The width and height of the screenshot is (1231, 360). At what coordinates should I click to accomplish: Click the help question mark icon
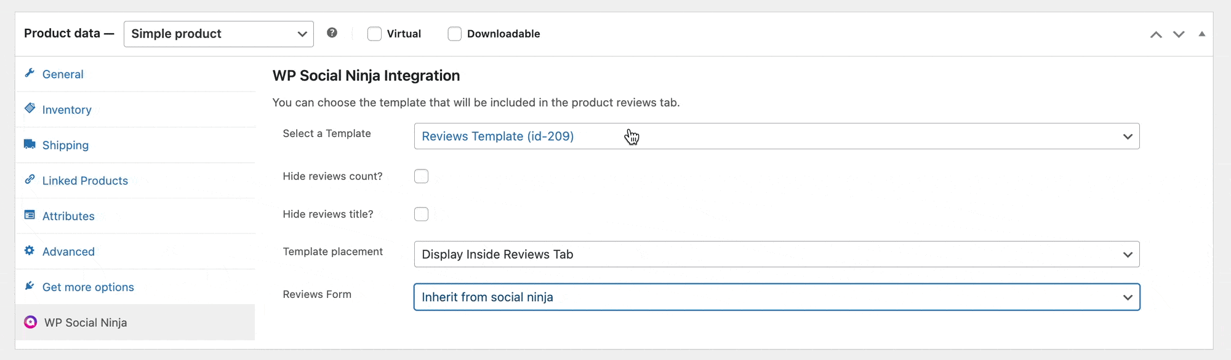coord(332,33)
